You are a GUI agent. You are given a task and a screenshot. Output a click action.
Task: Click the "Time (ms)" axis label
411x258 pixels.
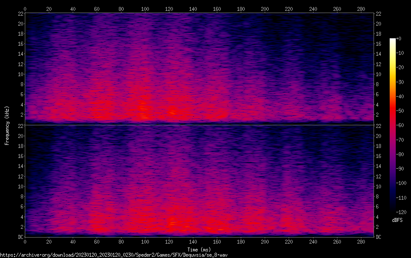click(199, 249)
